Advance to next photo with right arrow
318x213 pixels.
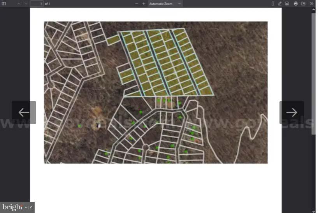coord(292,112)
